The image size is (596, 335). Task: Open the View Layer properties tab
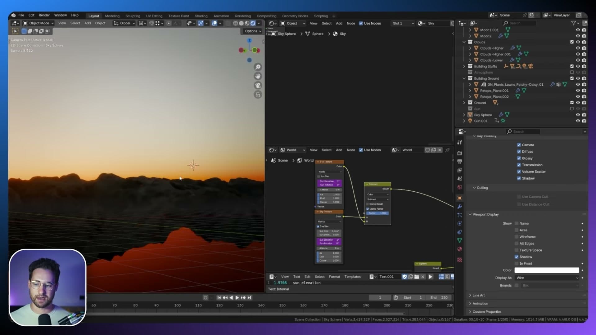[460, 170]
